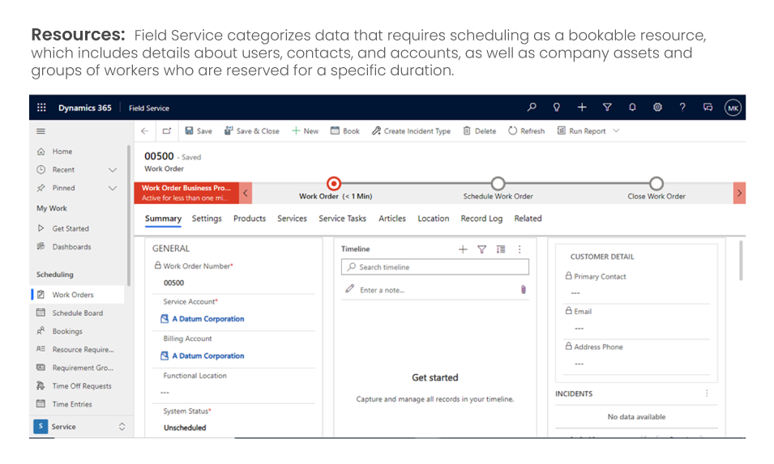The image size is (774, 464).
Task: Switch to the Summary tab
Action: click(x=163, y=219)
